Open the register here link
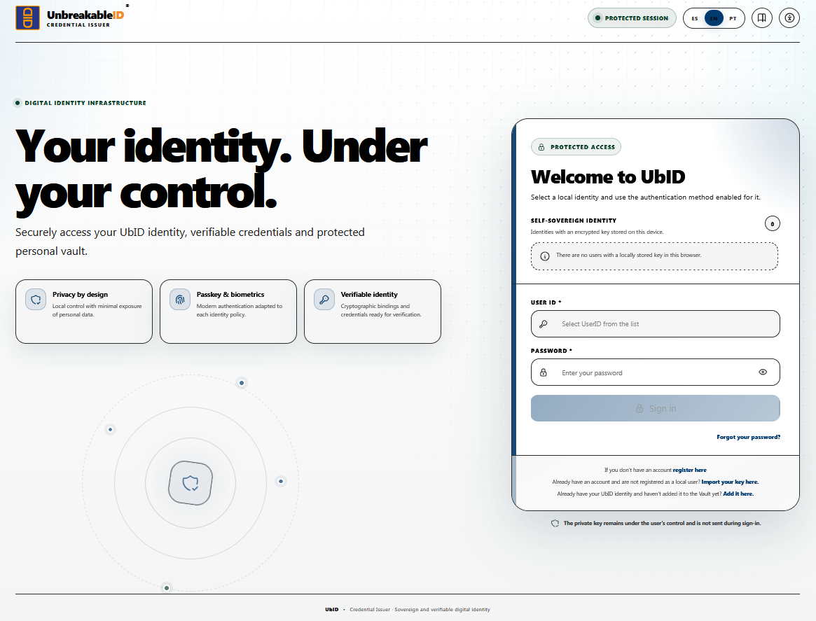 [x=689, y=470]
